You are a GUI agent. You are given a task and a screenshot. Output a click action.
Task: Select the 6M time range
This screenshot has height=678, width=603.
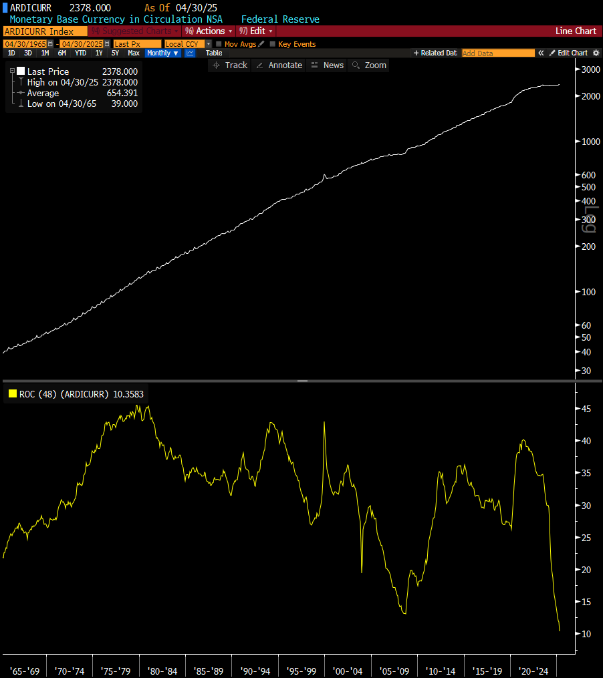(62, 53)
